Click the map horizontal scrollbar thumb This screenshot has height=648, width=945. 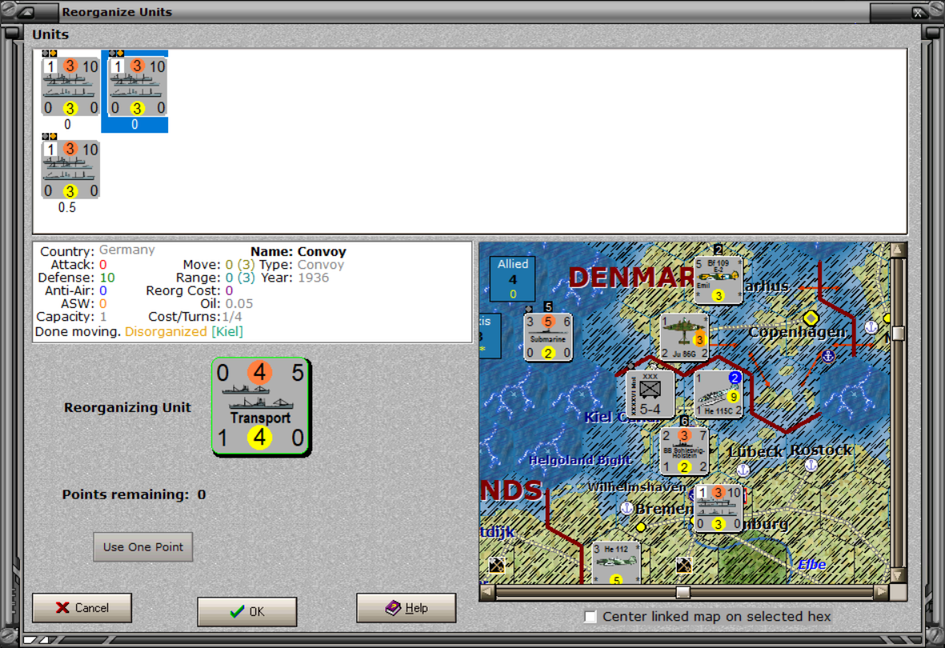(x=683, y=593)
